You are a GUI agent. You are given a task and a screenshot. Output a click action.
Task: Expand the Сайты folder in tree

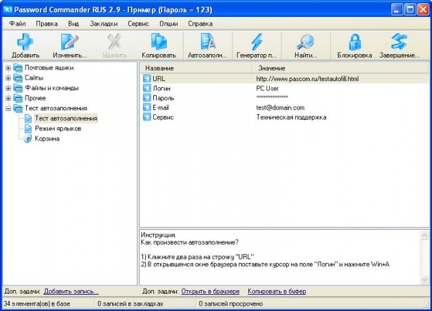point(8,78)
